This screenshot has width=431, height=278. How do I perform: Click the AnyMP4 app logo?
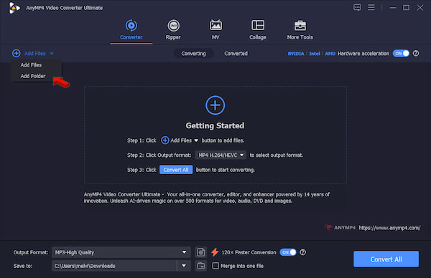click(14, 8)
